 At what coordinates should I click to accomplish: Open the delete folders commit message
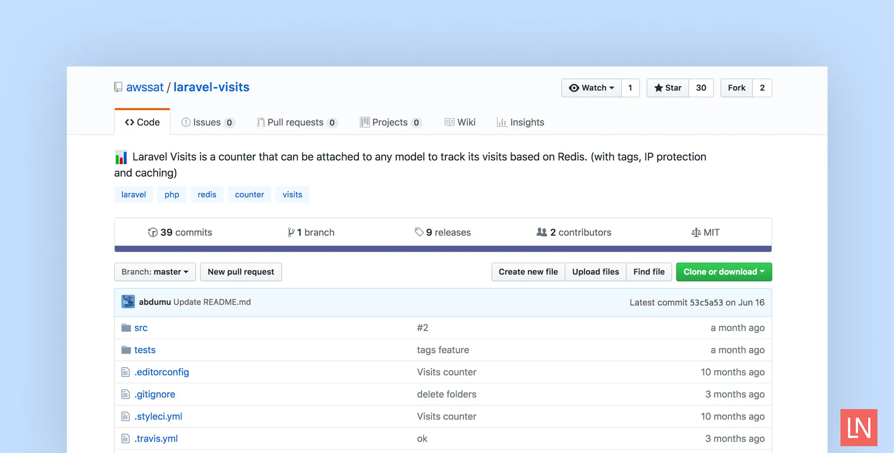(447, 394)
